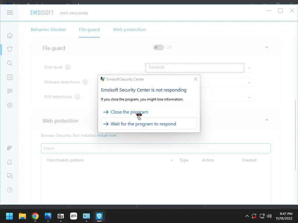Click the Type column header
The width and height of the screenshot is (298, 223).
point(184,160)
